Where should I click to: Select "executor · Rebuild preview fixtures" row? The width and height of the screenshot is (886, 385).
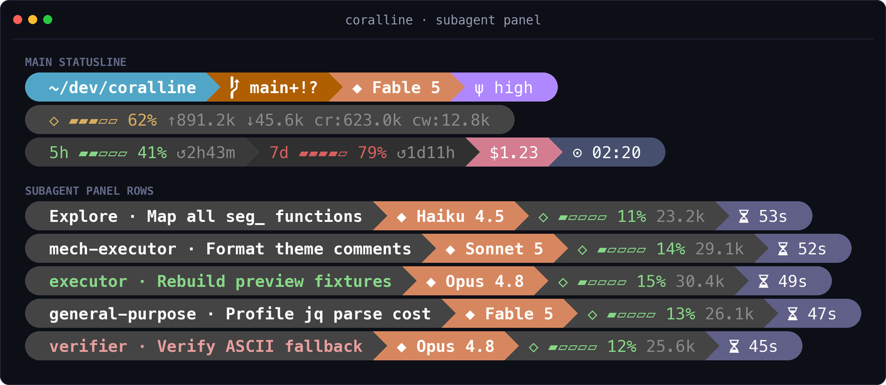(428, 281)
